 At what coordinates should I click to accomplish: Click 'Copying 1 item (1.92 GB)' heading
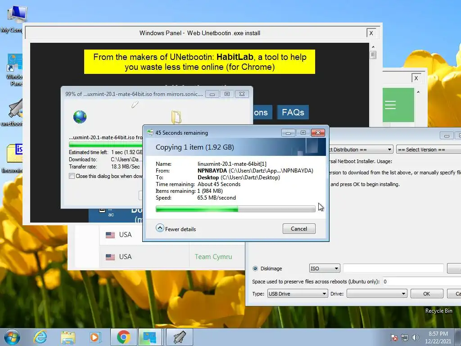(x=194, y=147)
